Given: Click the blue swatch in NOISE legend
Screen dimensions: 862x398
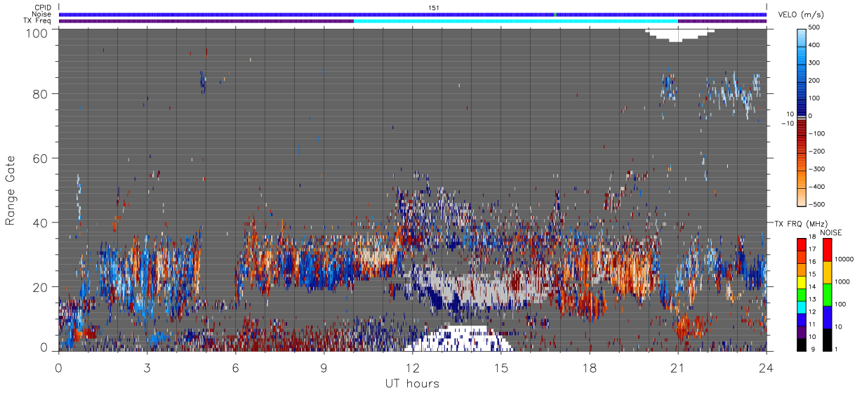Looking at the screenshot, I should coord(828,317).
